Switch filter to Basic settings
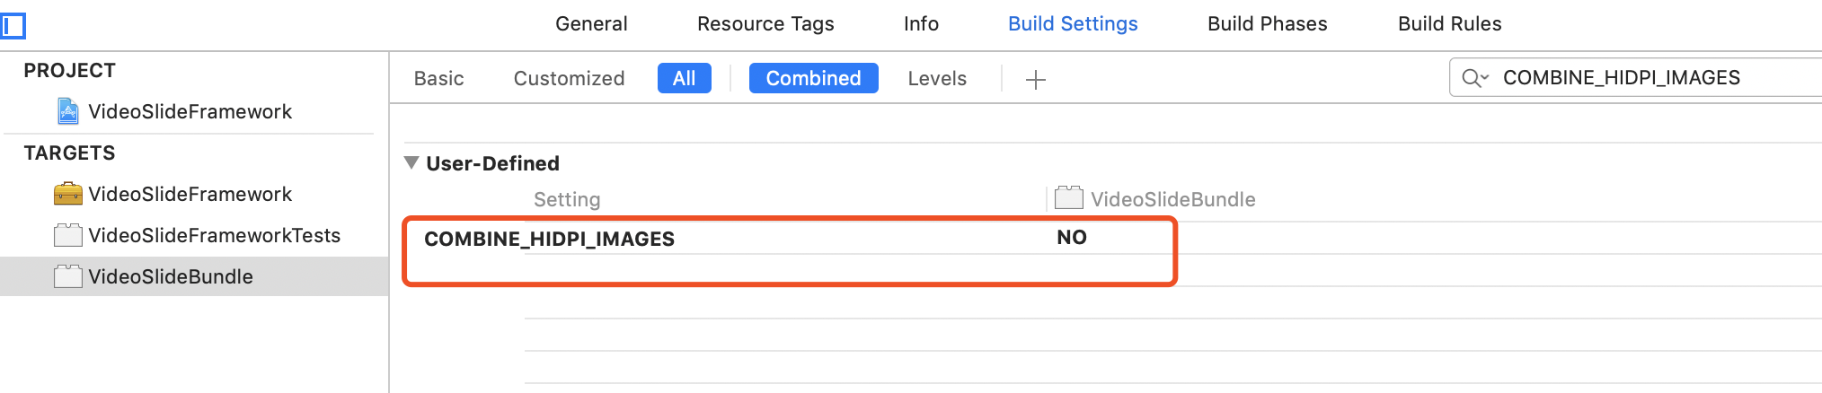 (x=438, y=79)
